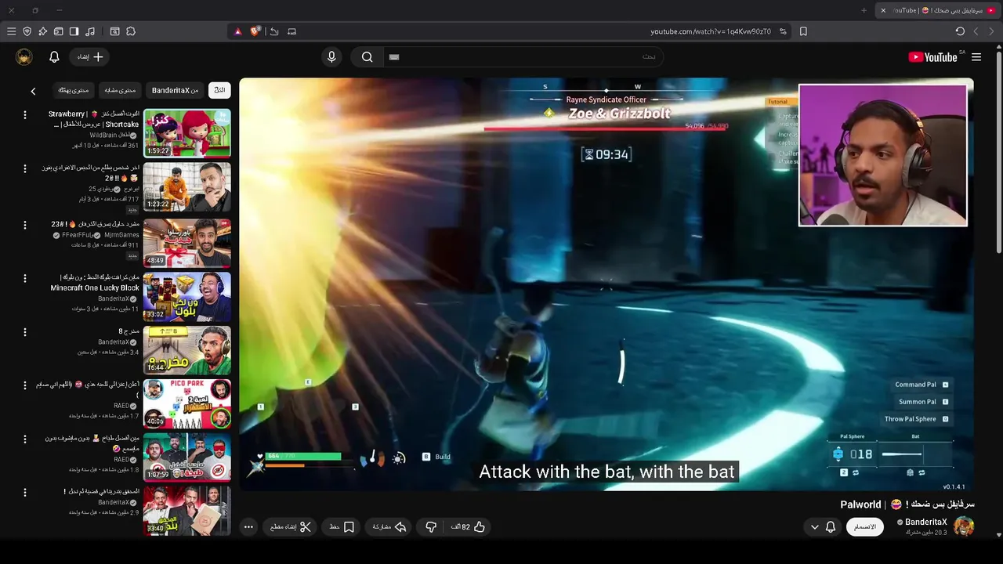Open options for MjrmGames video
The height and width of the screenshot is (564, 1003).
click(x=24, y=224)
